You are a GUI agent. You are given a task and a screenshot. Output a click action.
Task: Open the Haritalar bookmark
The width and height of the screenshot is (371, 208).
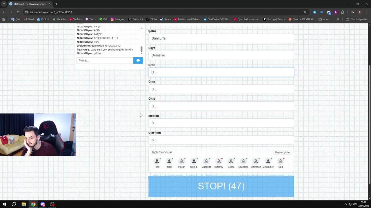(59, 19)
